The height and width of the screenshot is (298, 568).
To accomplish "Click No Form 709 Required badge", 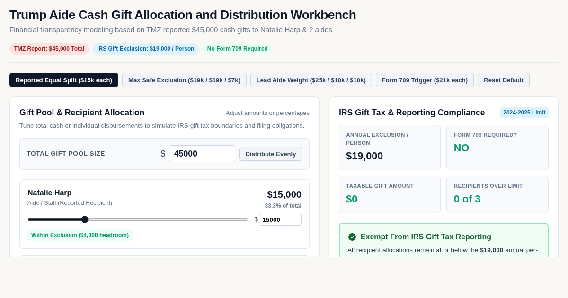I will point(238,49).
